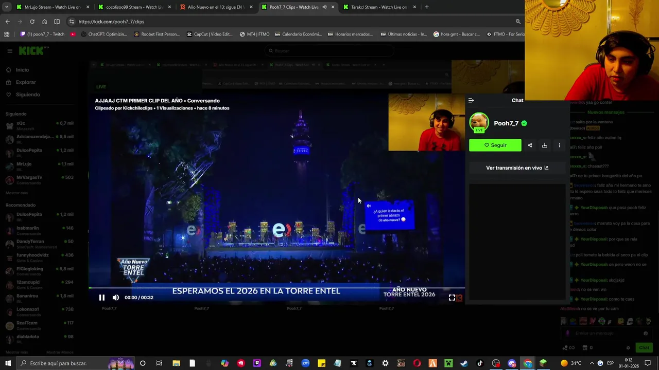Open Steam from the taskbar

pos(464,363)
